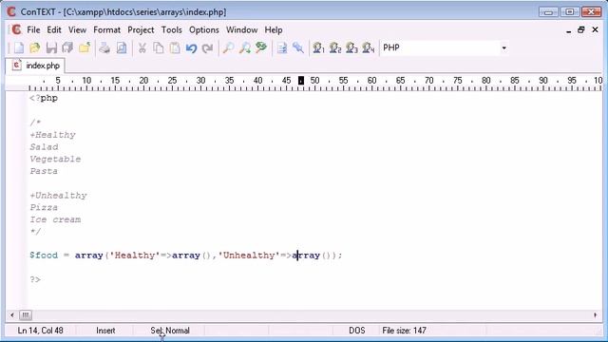Print the document
Screen dimensions: 608x342
click(x=104, y=48)
